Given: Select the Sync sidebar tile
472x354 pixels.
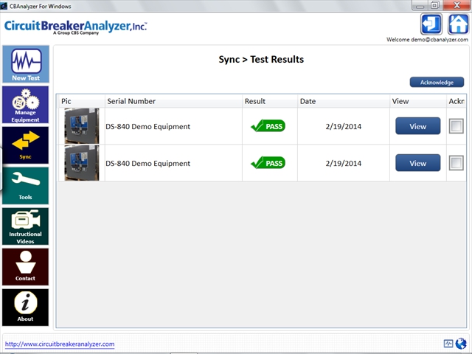Looking at the screenshot, I should click(26, 145).
